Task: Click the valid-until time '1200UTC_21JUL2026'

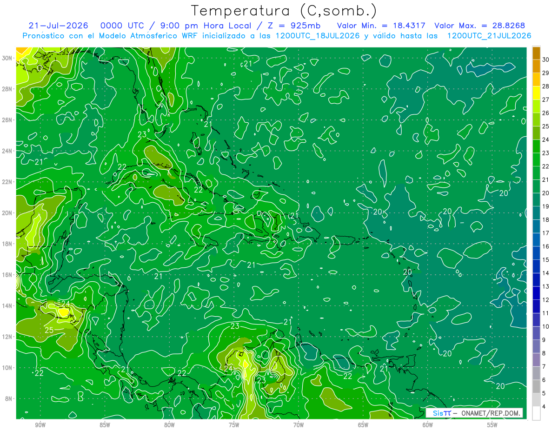Action: click(489, 36)
